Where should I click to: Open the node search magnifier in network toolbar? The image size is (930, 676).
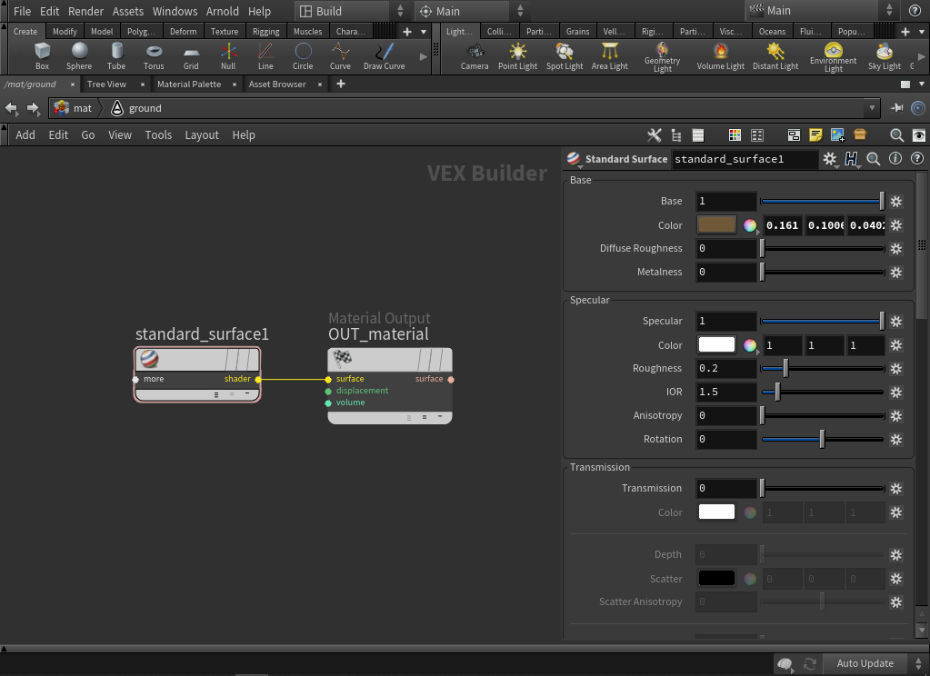[896, 135]
